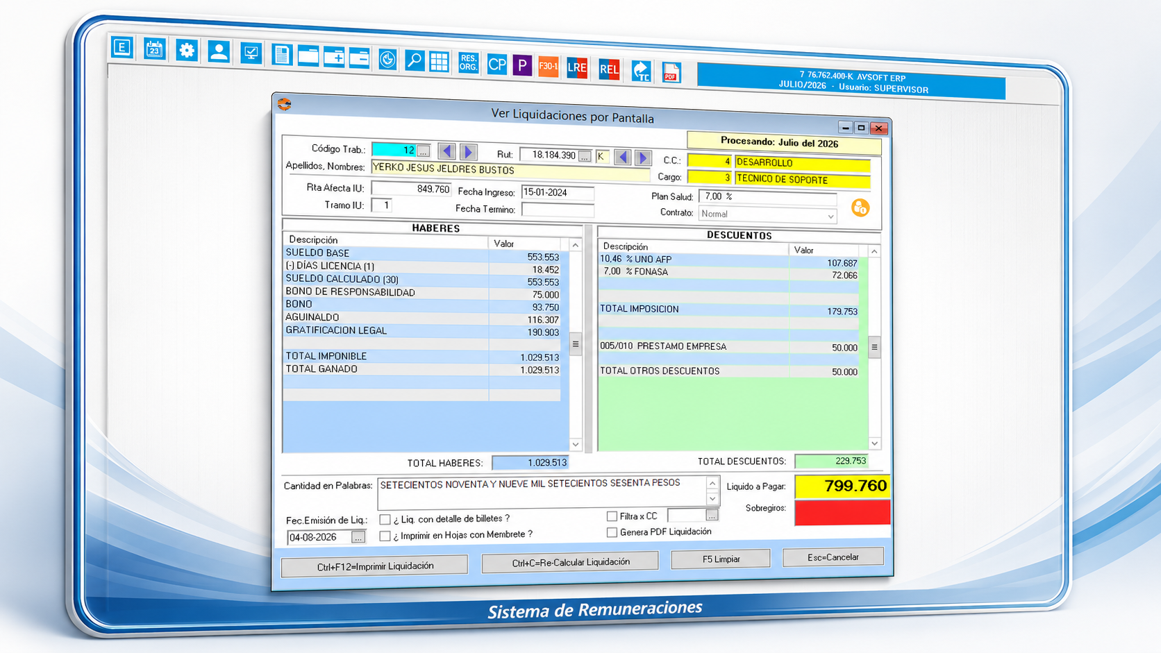Viewport: 1161px width, 653px height.
Task: Open the document page toolbar icon
Action: click(281, 55)
